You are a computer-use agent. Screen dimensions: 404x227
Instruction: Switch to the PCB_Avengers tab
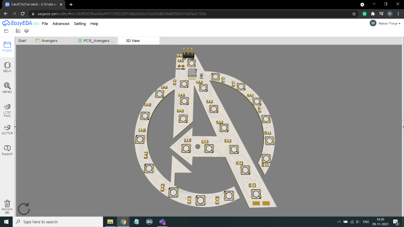(x=97, y=41)
